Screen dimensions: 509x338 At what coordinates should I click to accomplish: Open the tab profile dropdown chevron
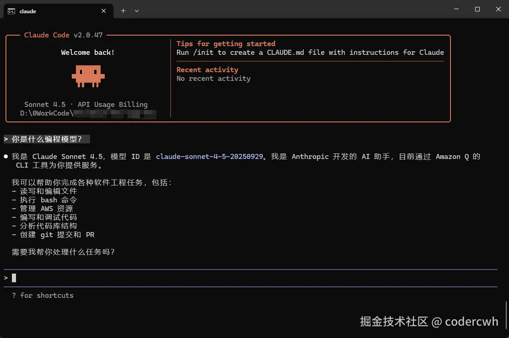(137, 11)
